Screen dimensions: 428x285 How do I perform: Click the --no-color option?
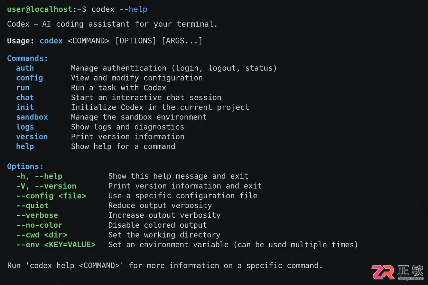tap(39, 225)
